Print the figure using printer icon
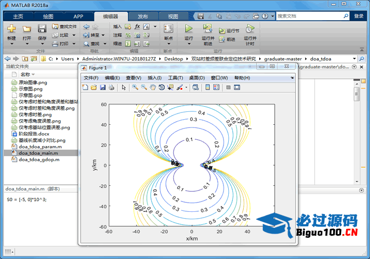Image resolution: width=370 pixels, height=259 pixels. coord(111,88)
